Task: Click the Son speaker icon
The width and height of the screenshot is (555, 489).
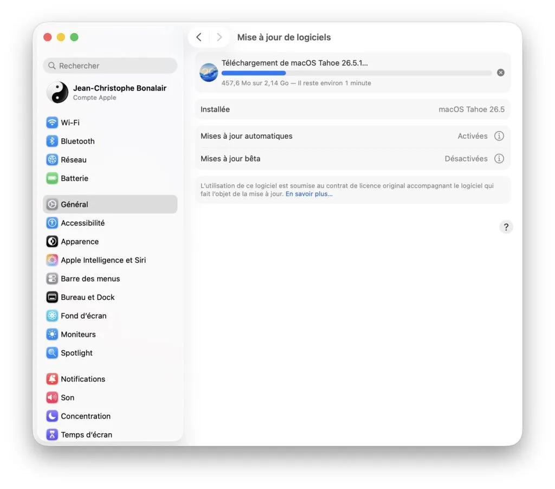Action: [52, 397]
